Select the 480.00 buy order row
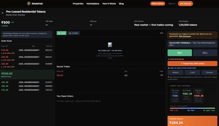Image resolution: width=219 pixels, height=126 pixels. (x=27, y=86)
